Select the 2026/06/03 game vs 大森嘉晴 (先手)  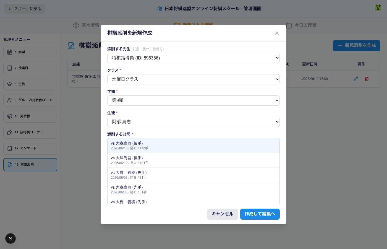click(193, 190)
